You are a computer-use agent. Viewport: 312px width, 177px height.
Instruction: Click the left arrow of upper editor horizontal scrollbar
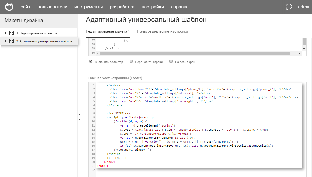98,53
